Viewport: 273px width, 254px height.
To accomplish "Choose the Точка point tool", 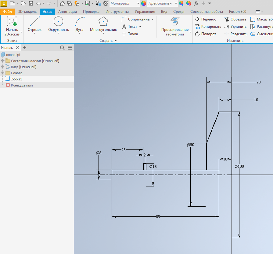I will (130, 34).
